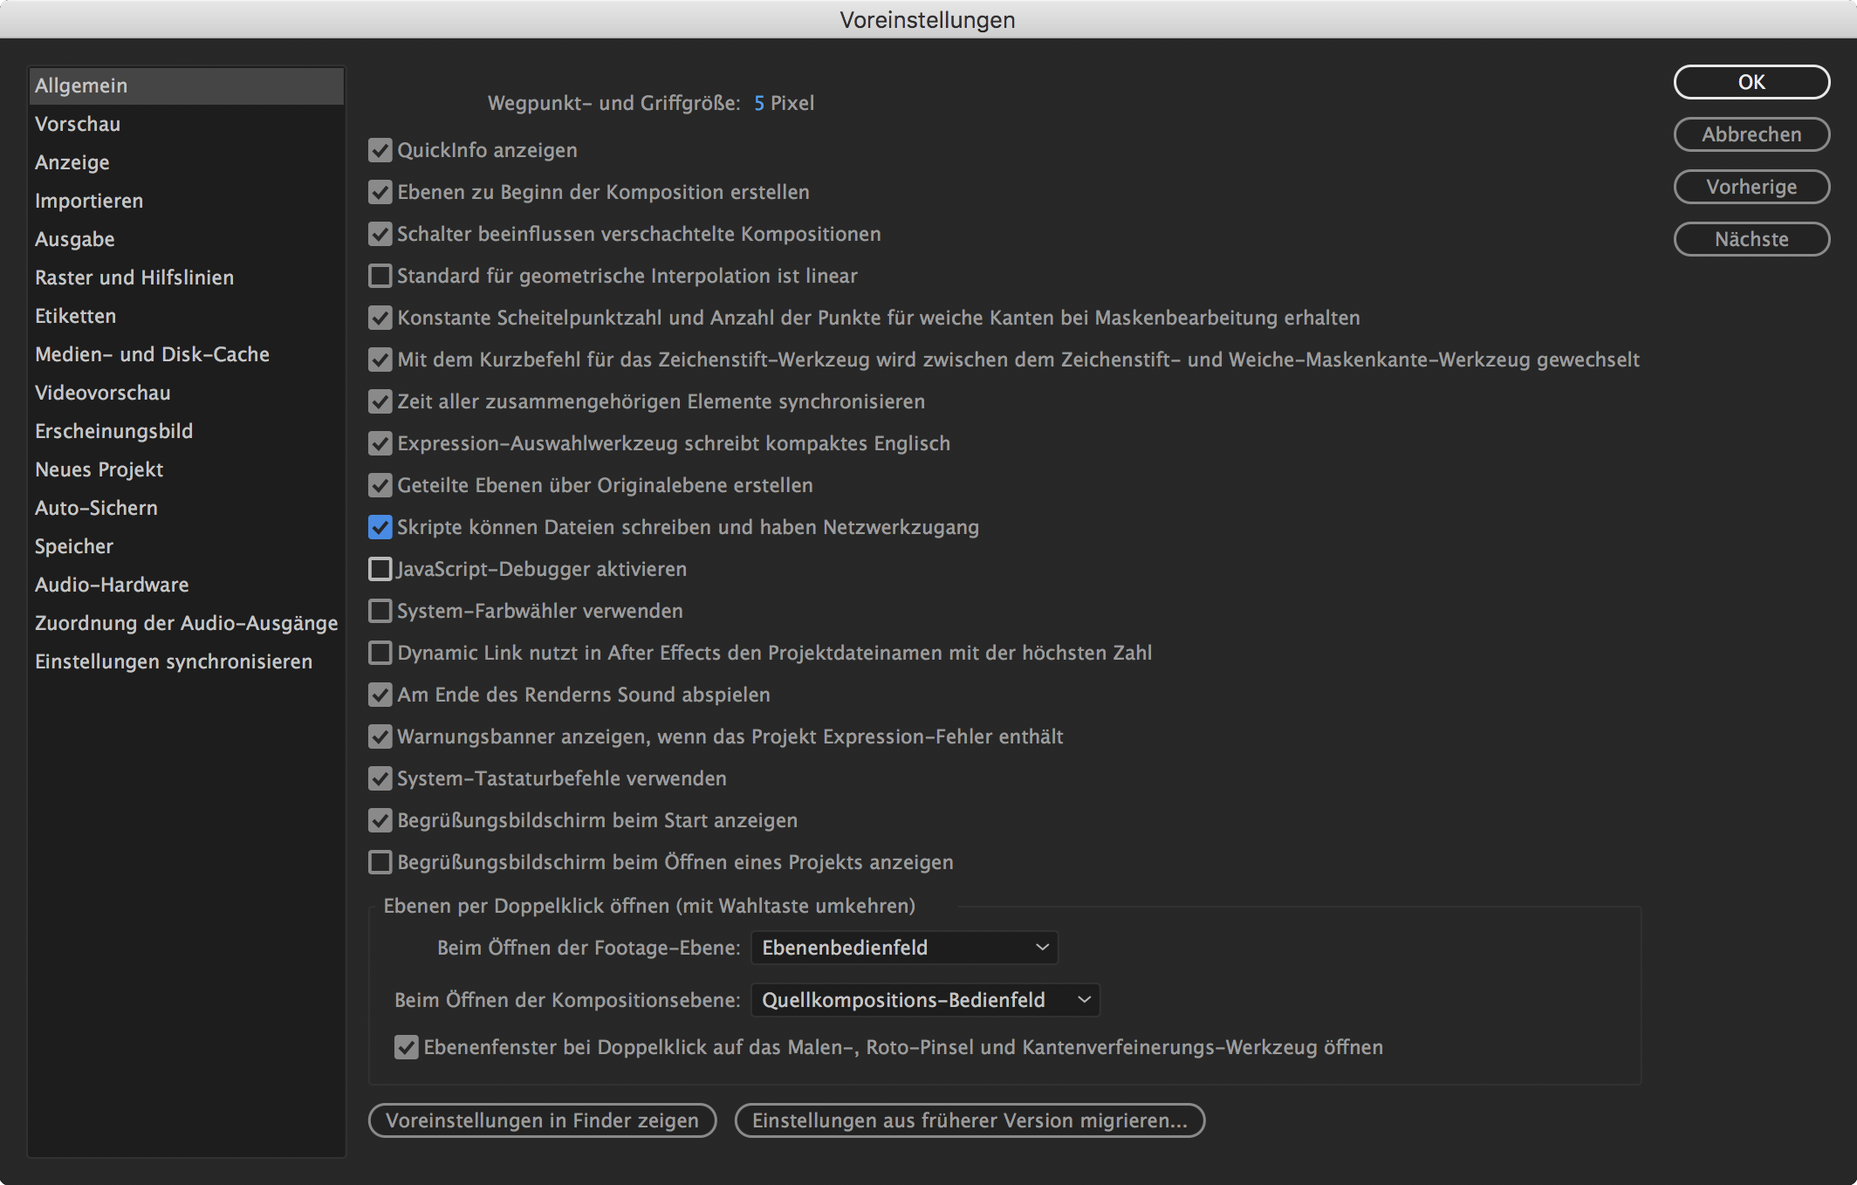Uncheck Schalter beeinflussen verschachtelte Kompositionen
Screen dimensions: 1857x1185
coord(380,234)
